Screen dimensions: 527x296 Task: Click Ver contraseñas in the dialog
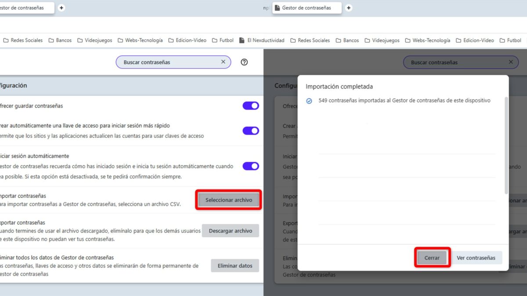[x=476, y=258]
